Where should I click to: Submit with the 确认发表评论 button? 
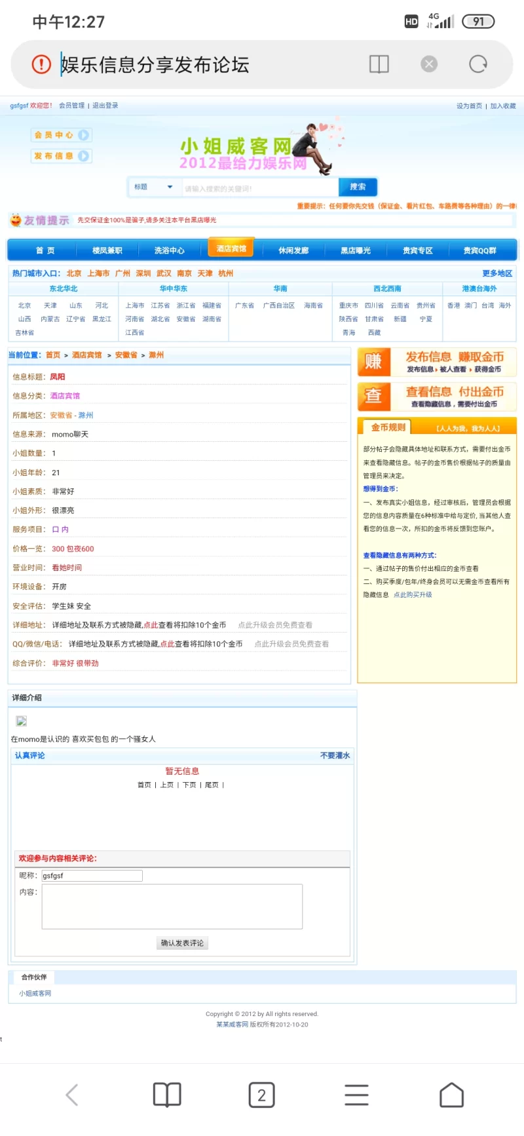coord(182,943)
